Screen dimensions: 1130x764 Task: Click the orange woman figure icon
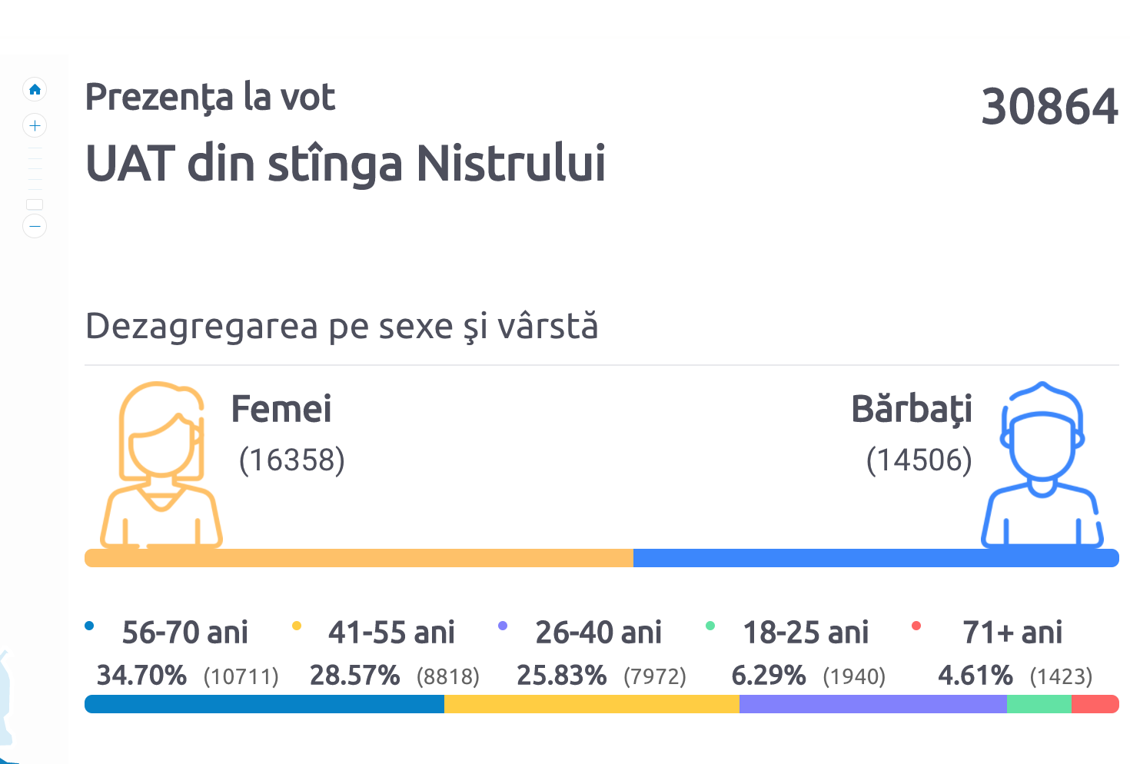coord(161,465)
